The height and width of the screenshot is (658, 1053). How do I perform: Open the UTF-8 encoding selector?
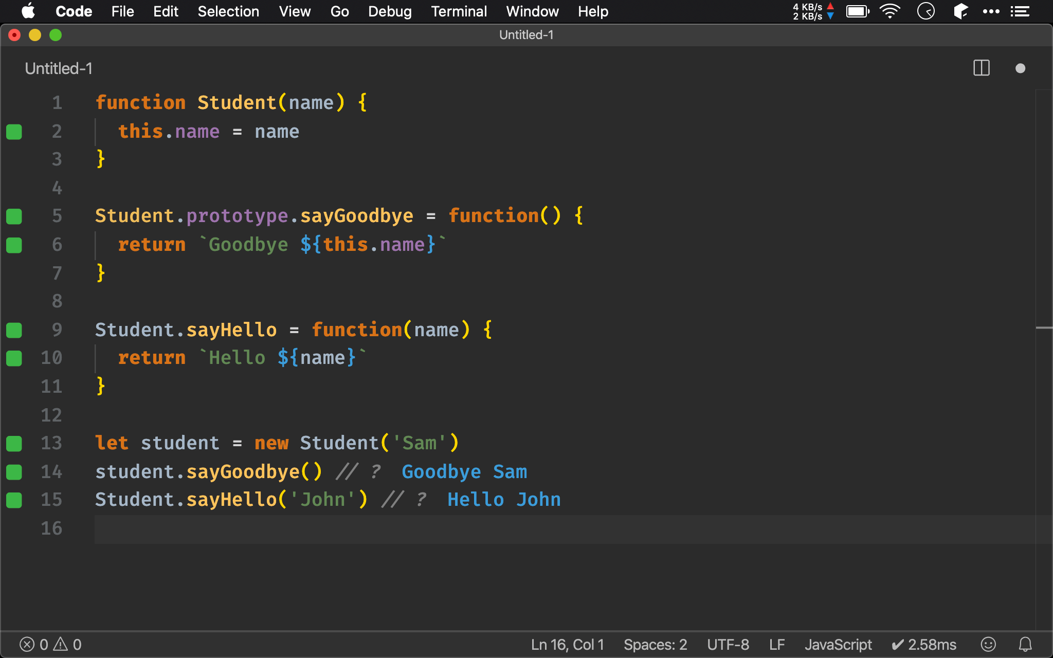(728, 644)
